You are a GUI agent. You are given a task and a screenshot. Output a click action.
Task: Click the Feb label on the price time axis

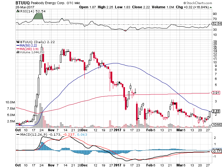coord(149,130)
